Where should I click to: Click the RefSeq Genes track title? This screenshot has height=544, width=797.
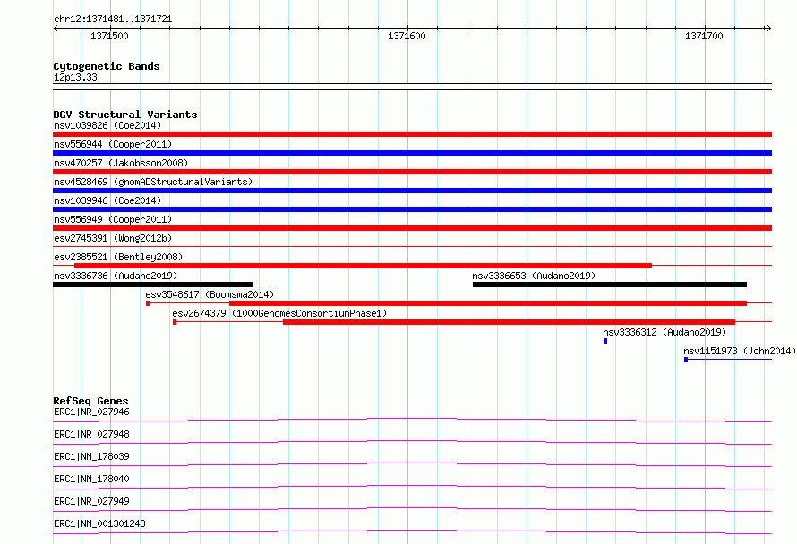point(90,401)
